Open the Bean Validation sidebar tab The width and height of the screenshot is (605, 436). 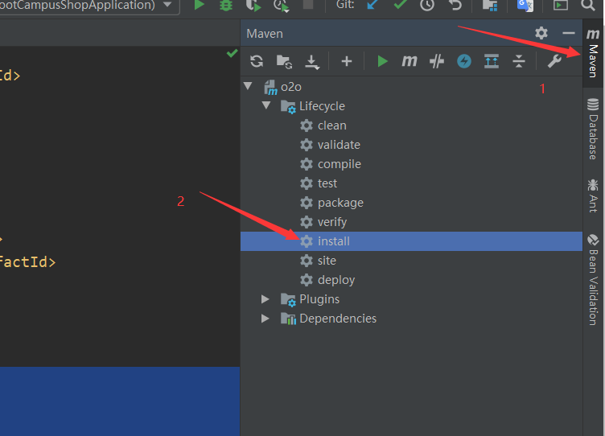593,280
